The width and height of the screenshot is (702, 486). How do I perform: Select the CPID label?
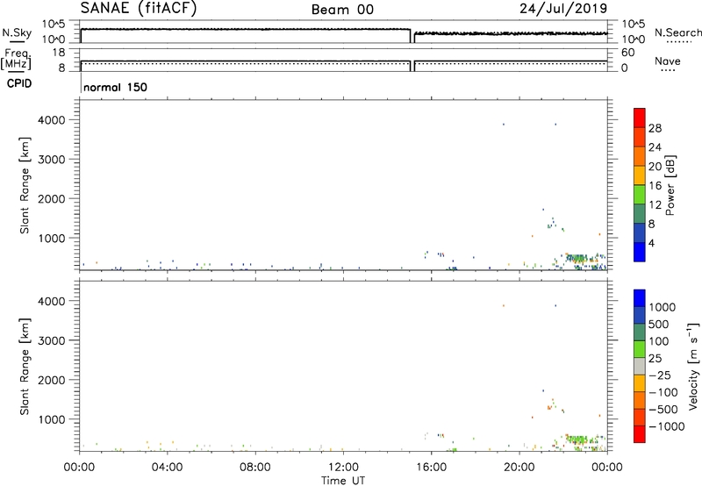(x=19, y=83)
